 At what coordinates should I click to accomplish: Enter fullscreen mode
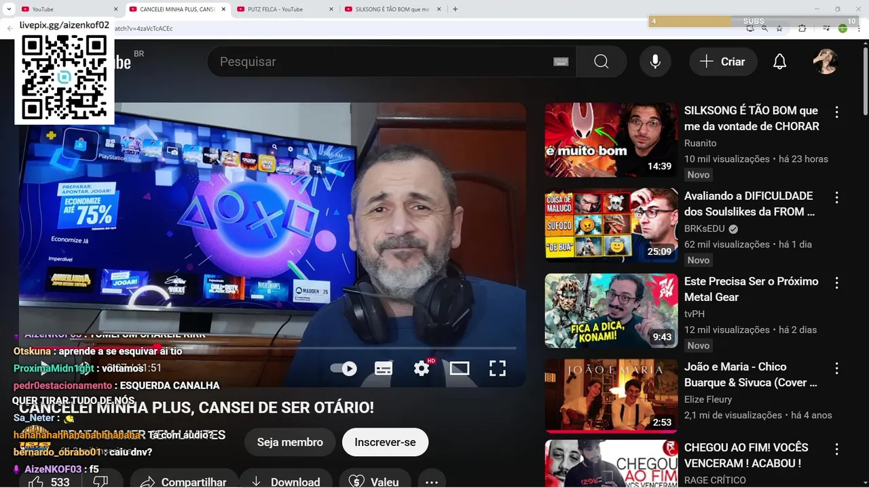click(498, 368)
